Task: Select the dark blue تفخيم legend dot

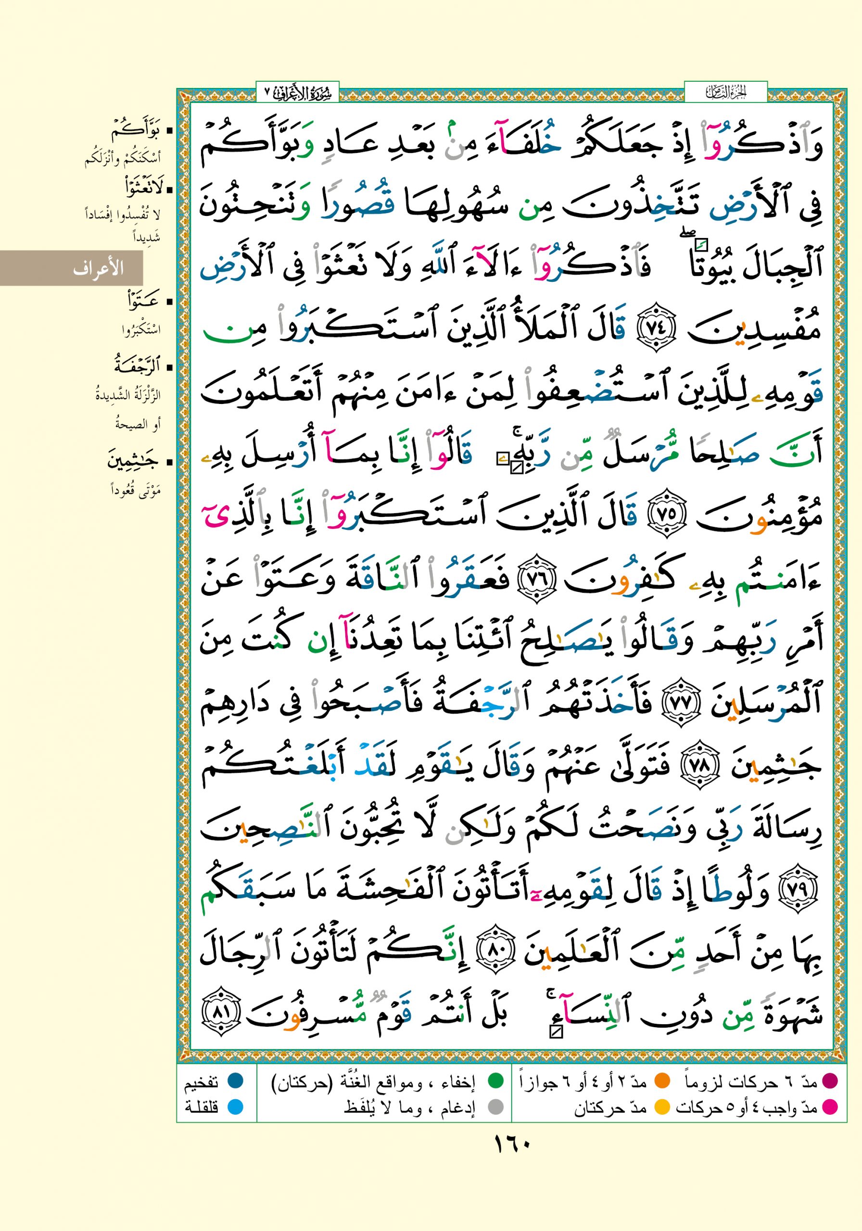Action: 236,1080
